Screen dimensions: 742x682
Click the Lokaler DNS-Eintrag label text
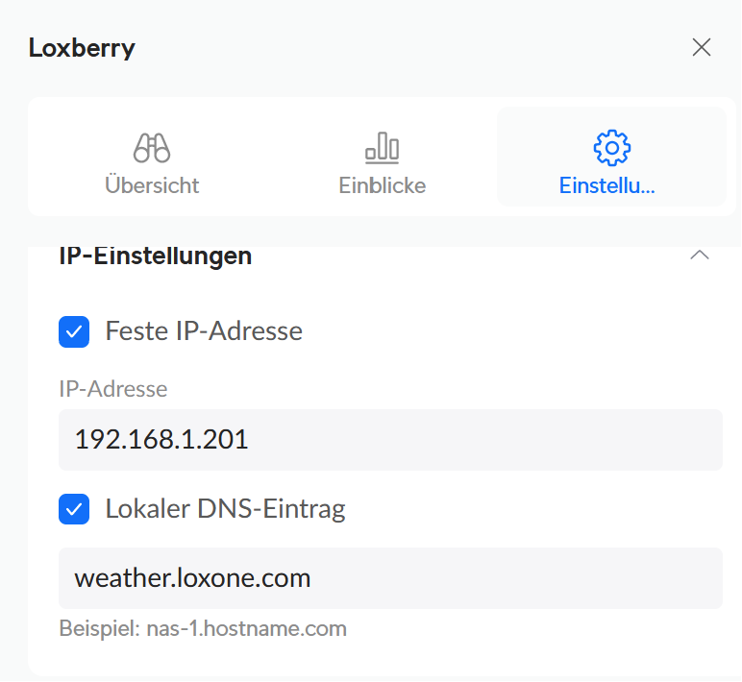[x=225, y=509]
